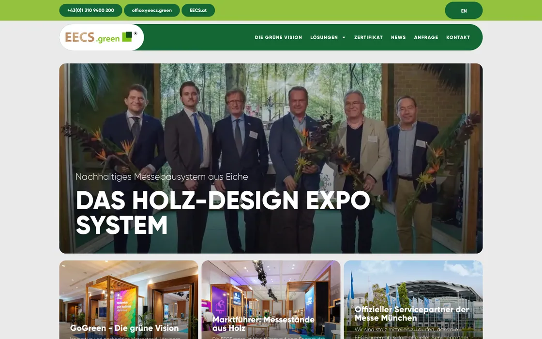
Task: Call phone number +43(0)1 310 9400 200
Action: click(90, 10)
